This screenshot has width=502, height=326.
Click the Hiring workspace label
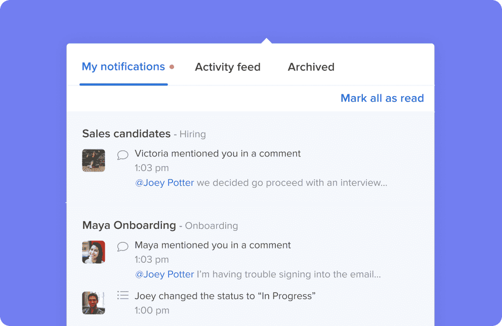(x=193, y=134)
